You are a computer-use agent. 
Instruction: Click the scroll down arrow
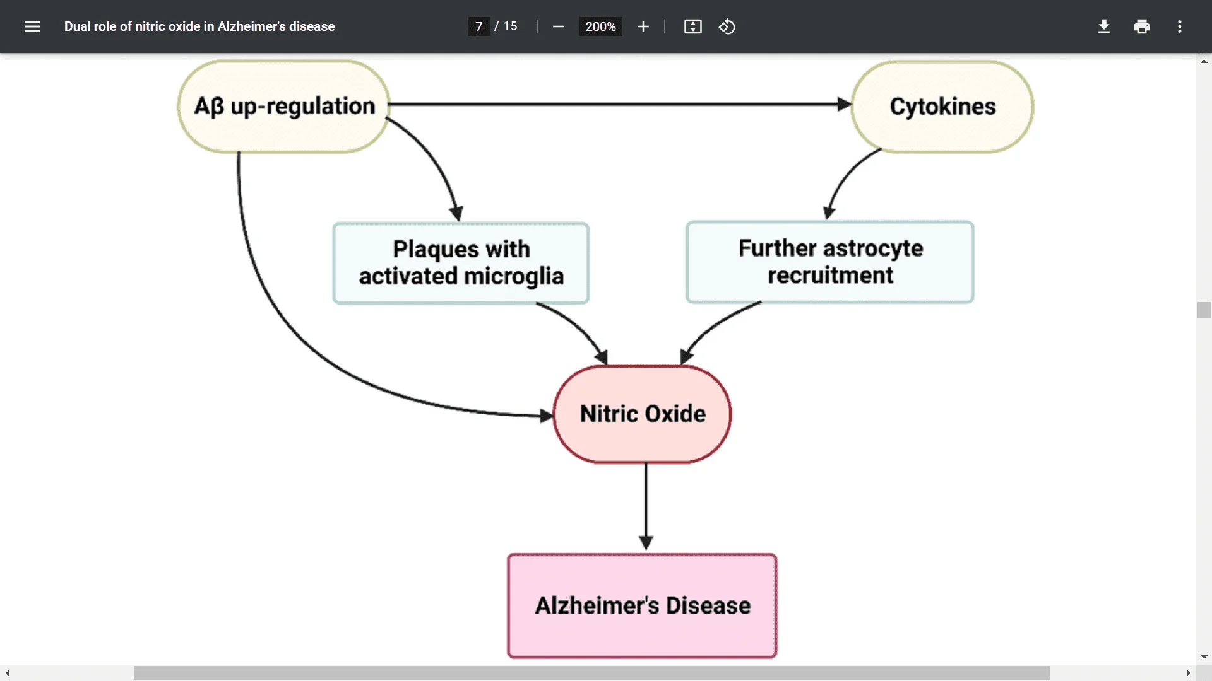click(x=1204, y=657)
